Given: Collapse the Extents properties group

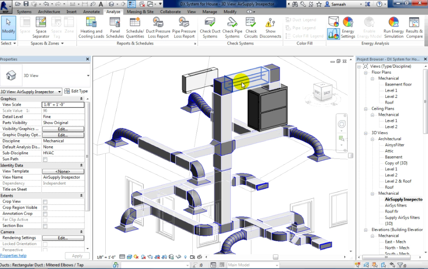Looking at the screenshot, I should click(x=82, y=195).
